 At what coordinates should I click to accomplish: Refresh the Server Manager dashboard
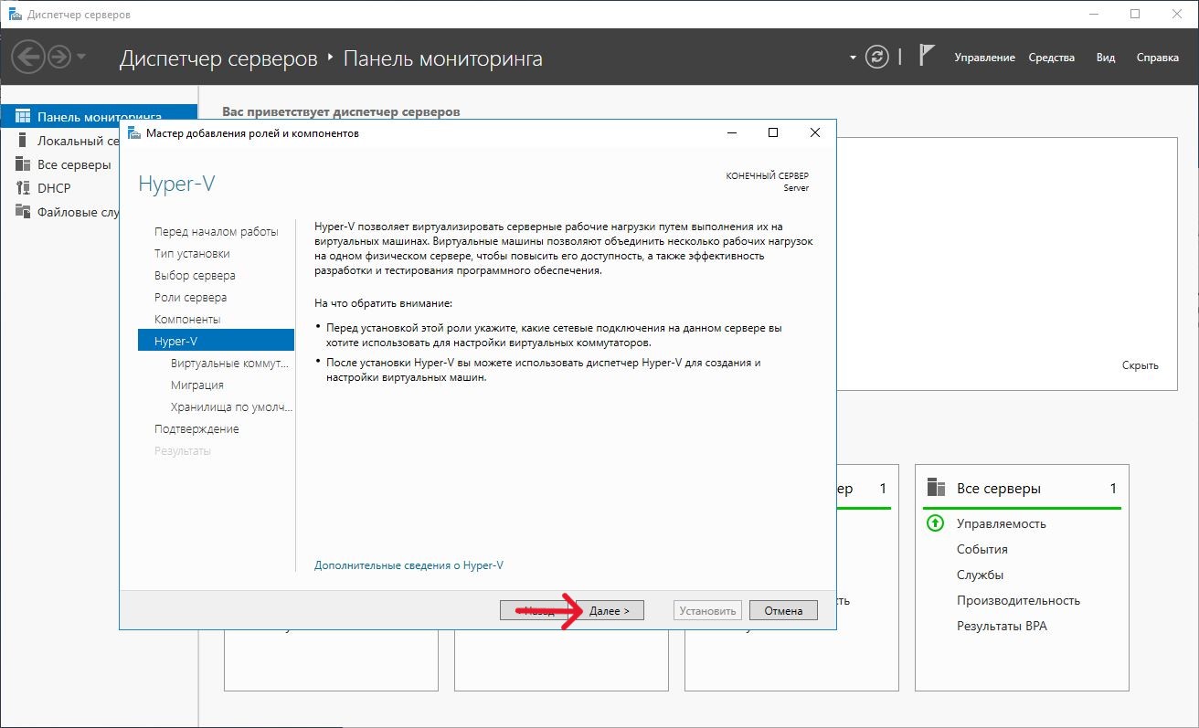point(876,58)
